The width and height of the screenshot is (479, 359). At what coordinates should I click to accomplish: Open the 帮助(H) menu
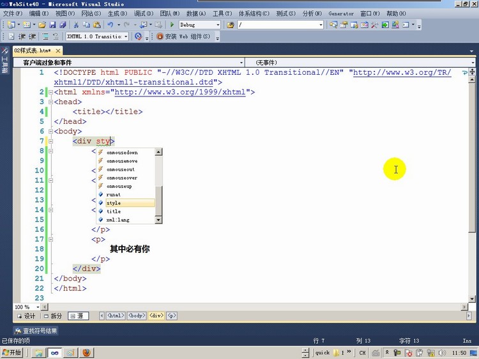pyautogui.click(x=396, y=13)
